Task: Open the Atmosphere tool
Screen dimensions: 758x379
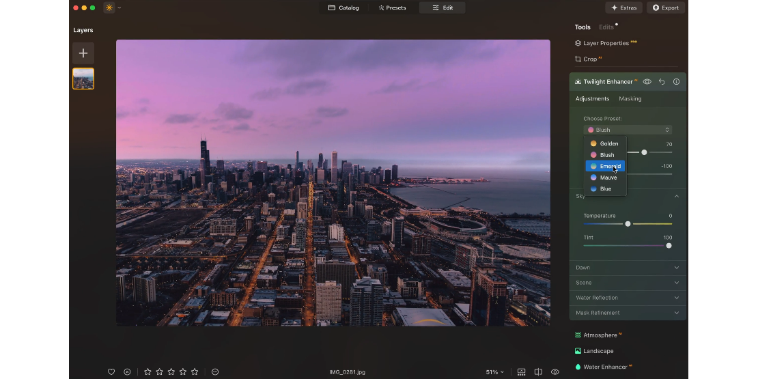Action: point(600,335)
